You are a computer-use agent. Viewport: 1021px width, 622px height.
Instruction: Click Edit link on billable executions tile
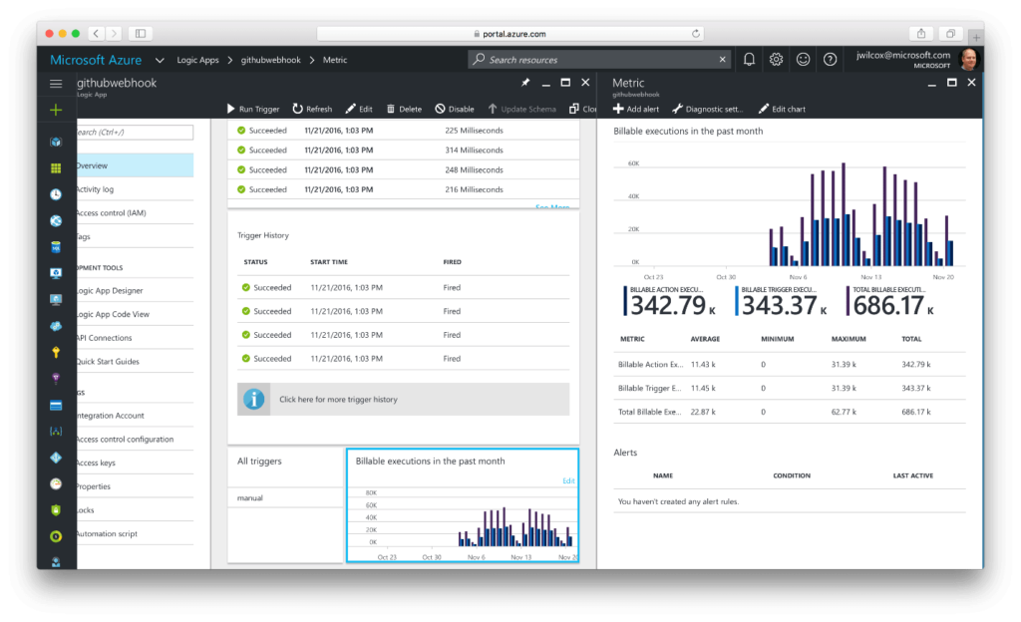(568, 480)
